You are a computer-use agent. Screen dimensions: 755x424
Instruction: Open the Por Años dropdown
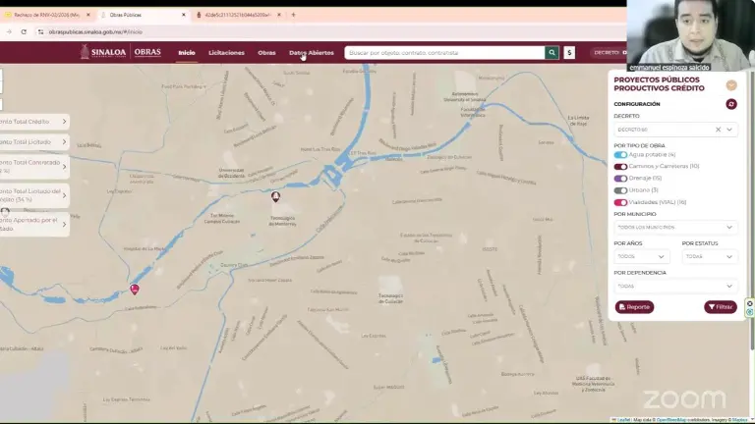pos(641,257)
